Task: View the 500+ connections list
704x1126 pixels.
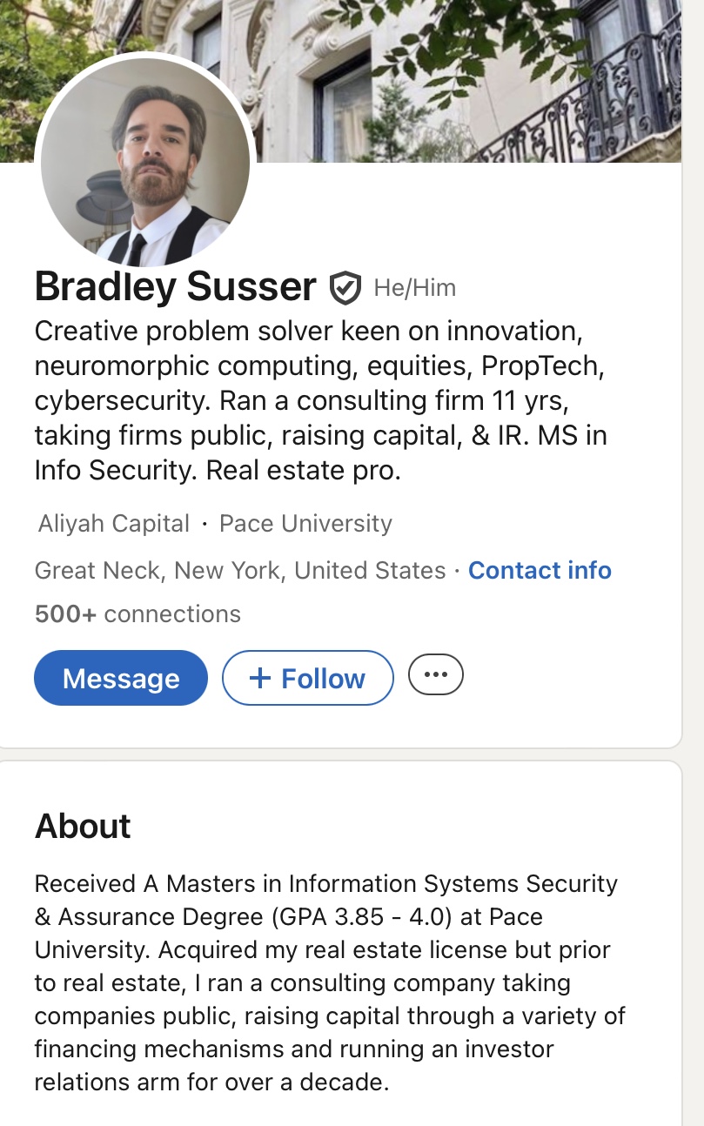Action: click(137, 614)
